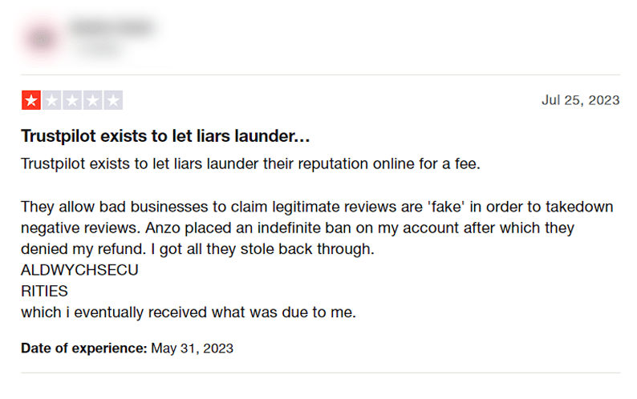
Task: Open the blurred reviewer name link
Action: click(112, 27)
